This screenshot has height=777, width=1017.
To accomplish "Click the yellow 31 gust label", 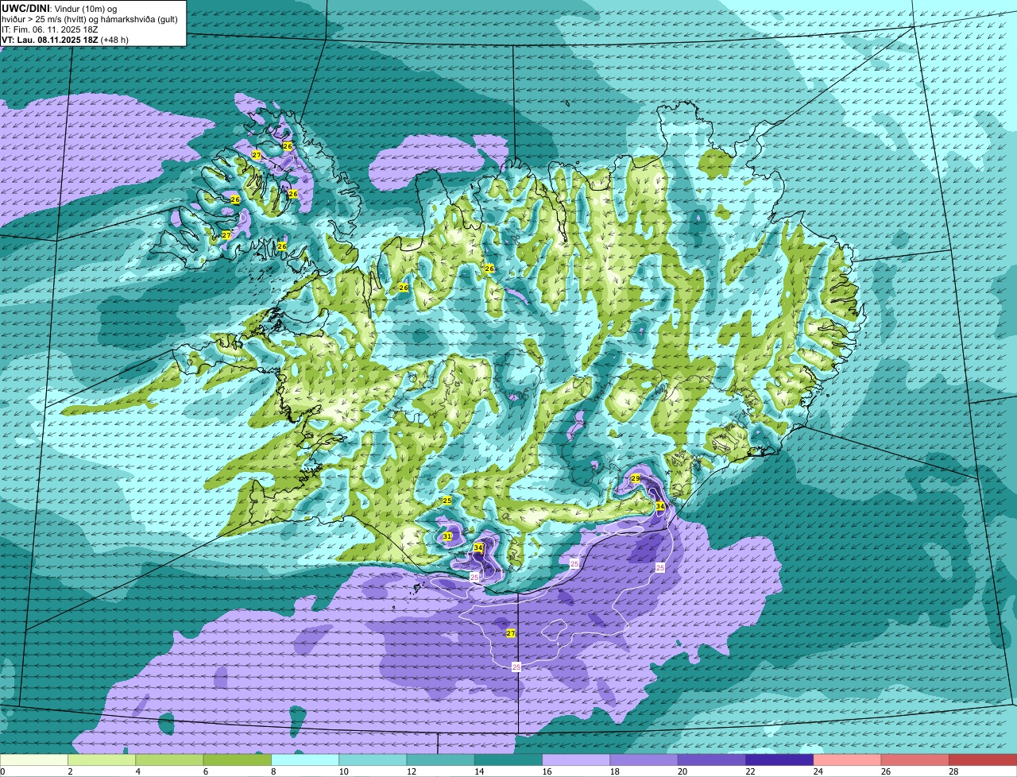I will tap(447, 536).
